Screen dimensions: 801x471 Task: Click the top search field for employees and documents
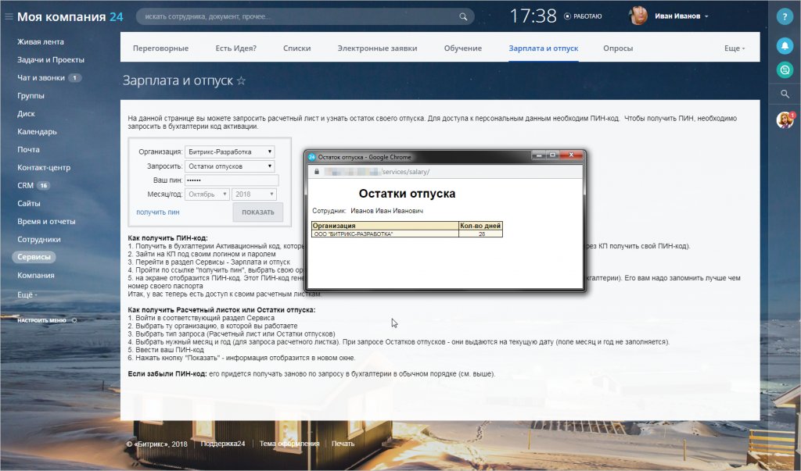tap(305, 17)
